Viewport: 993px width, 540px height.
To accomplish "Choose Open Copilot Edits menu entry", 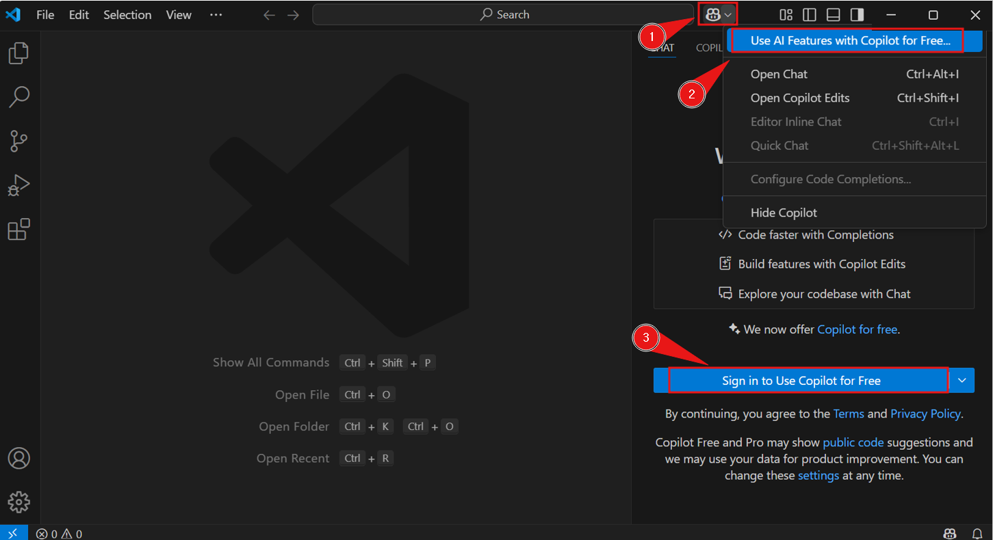I will (854, 98).
